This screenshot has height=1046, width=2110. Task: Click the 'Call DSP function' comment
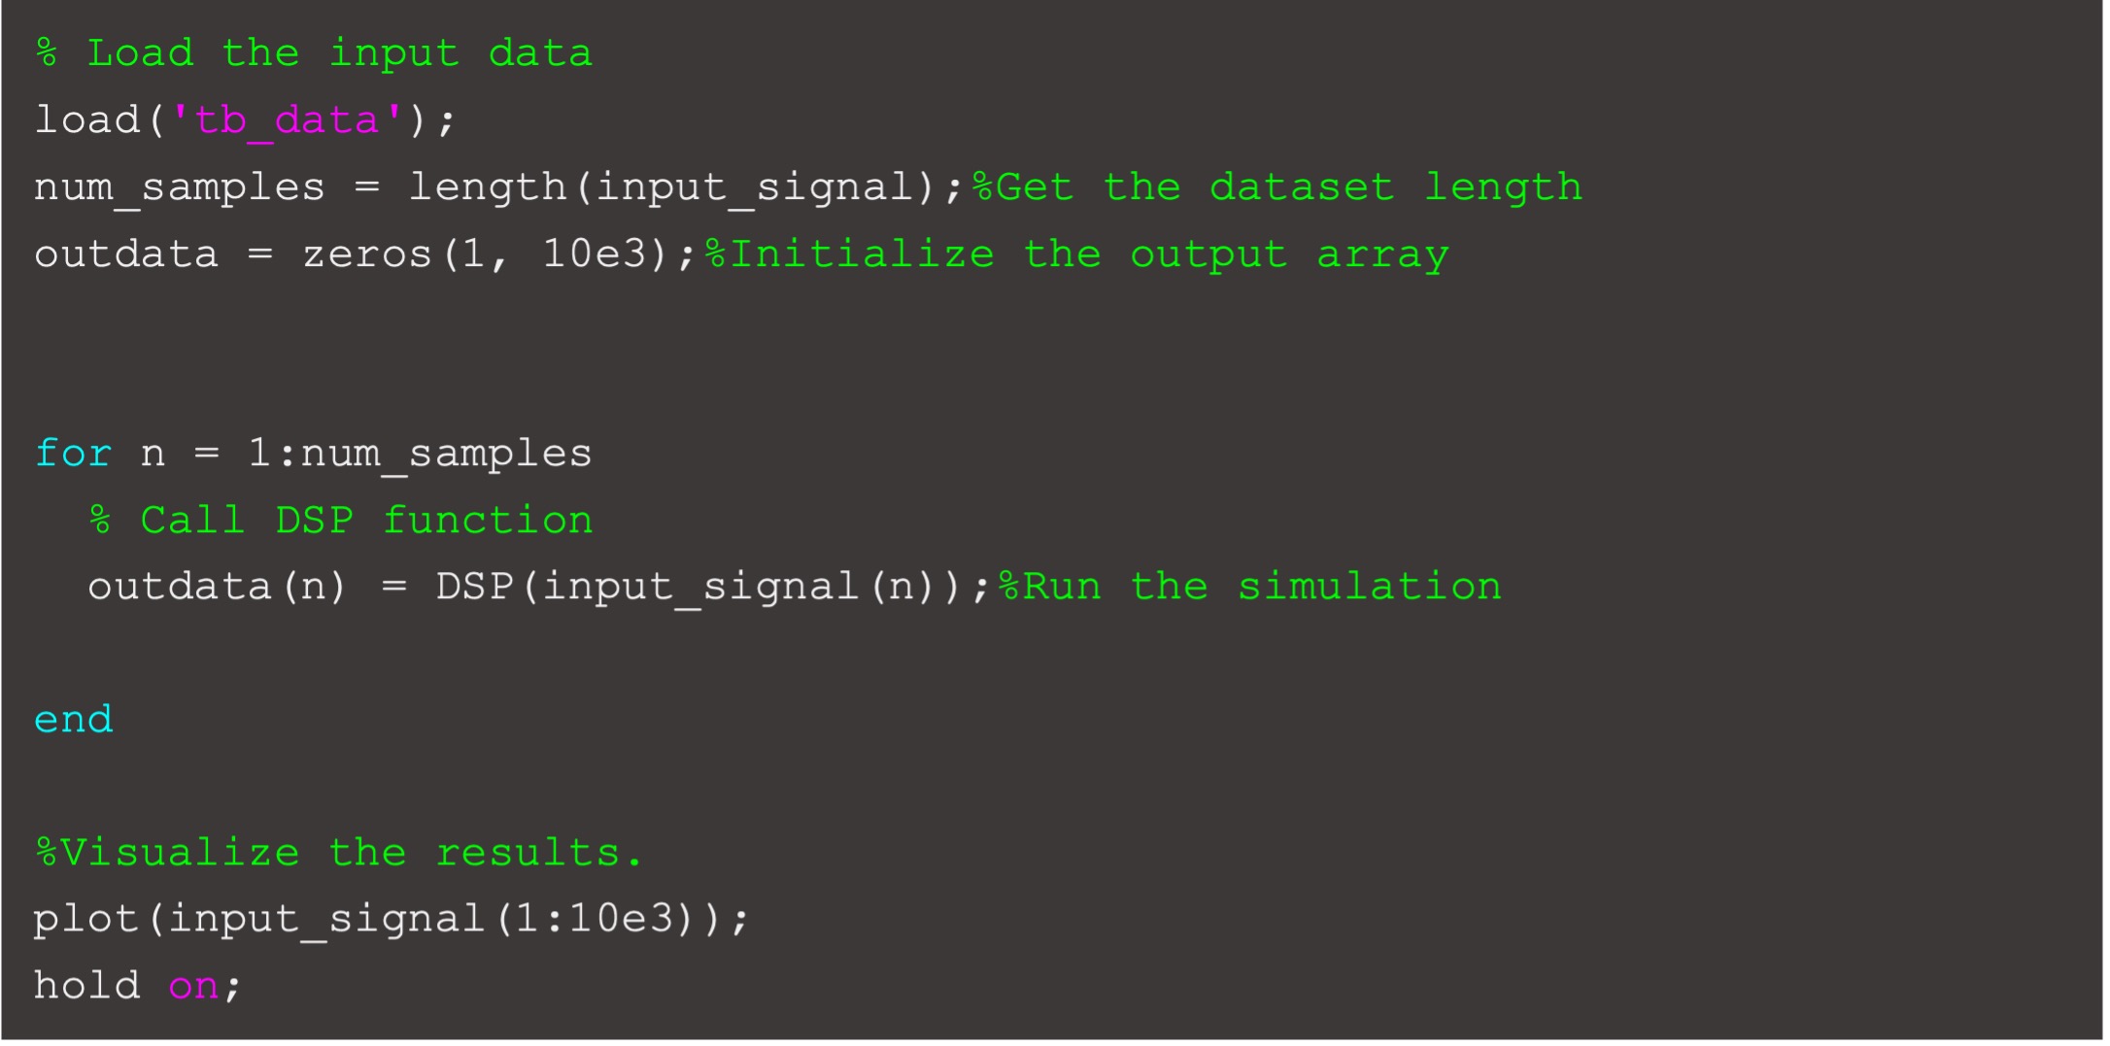point(341,521)
